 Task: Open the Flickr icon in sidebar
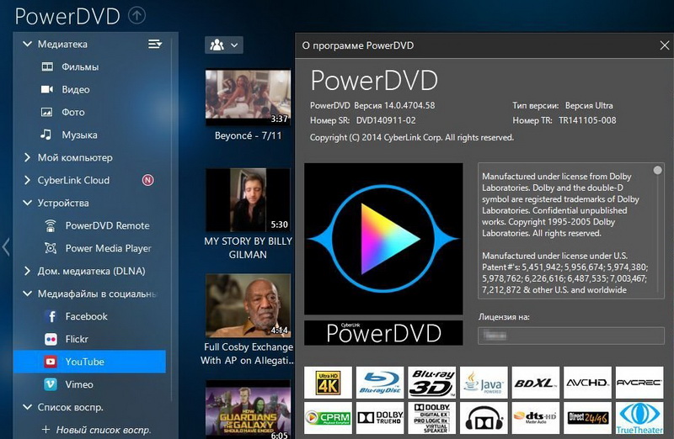click(x=51, y=339)
